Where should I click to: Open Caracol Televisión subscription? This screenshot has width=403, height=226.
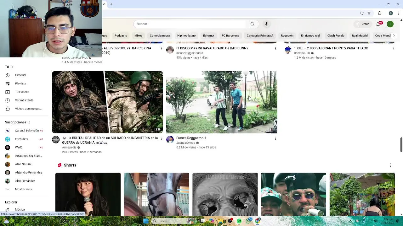pyautogui.click(x=23, y=131)
